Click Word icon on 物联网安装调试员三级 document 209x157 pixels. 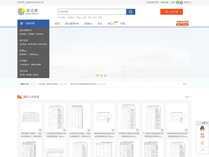coord(186,130)
